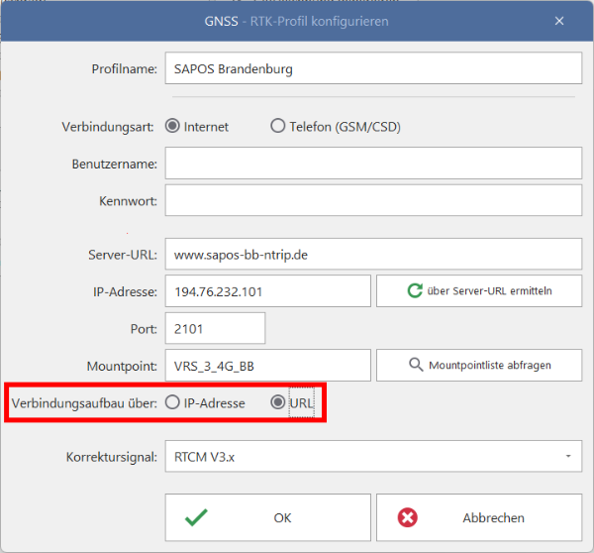Click the green checkmark icon
This screenshot has width=594, height=553.
196,517
